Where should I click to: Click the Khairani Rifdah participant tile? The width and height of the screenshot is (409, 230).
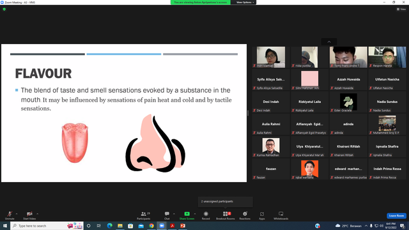[x=348, y=146]
